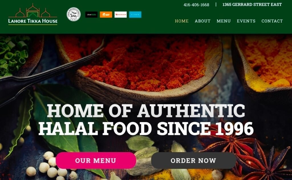
Task: Click the blue delivery partner badge
Action: coord(135,15)
